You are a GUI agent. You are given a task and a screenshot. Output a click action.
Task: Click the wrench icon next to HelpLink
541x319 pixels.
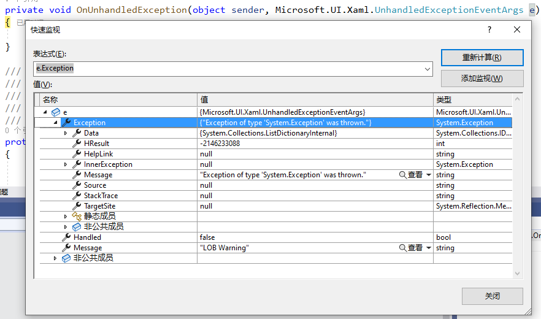77,154
